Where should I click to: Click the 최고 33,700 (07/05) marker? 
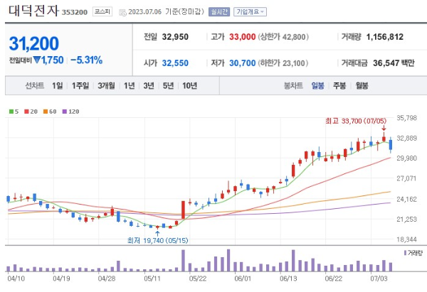pos(356,121)
